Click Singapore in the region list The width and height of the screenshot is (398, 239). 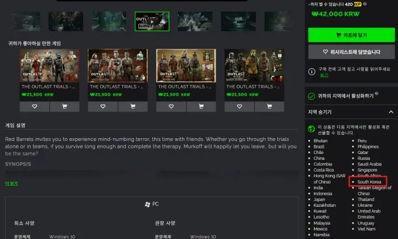[x=367, y=170]
